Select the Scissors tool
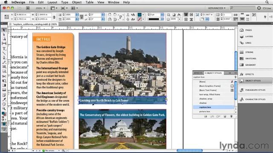This screenshot has width=273, height=153. (4, 76)
